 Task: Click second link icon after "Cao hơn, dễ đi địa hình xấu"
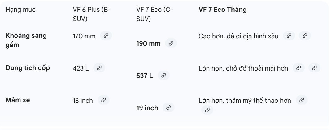pyautogui.click(x=304, y=36)
